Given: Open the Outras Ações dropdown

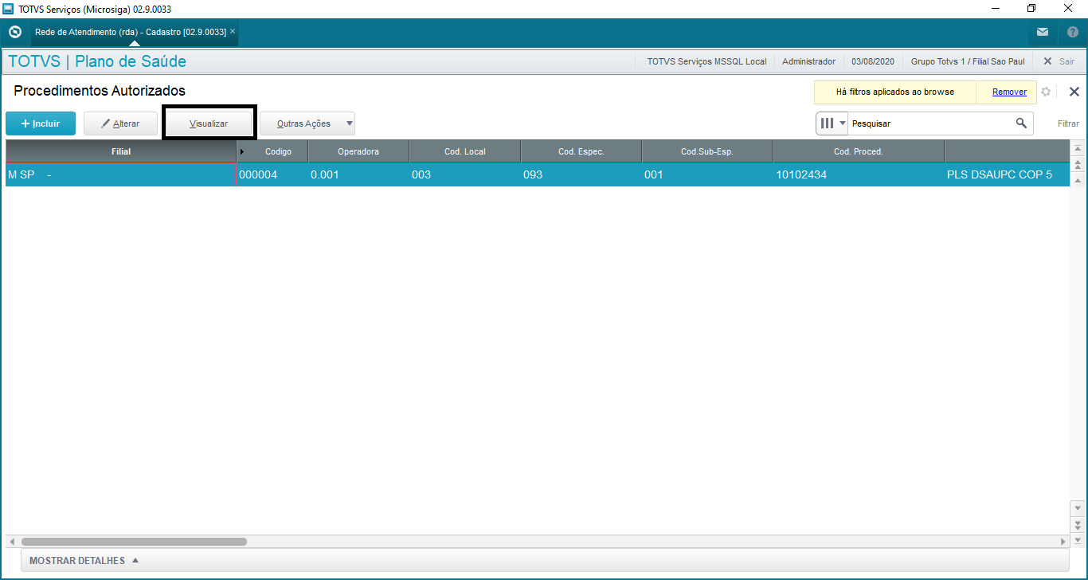Looking at the screenshot, I should pyautogui.click(x=307, y=123).
